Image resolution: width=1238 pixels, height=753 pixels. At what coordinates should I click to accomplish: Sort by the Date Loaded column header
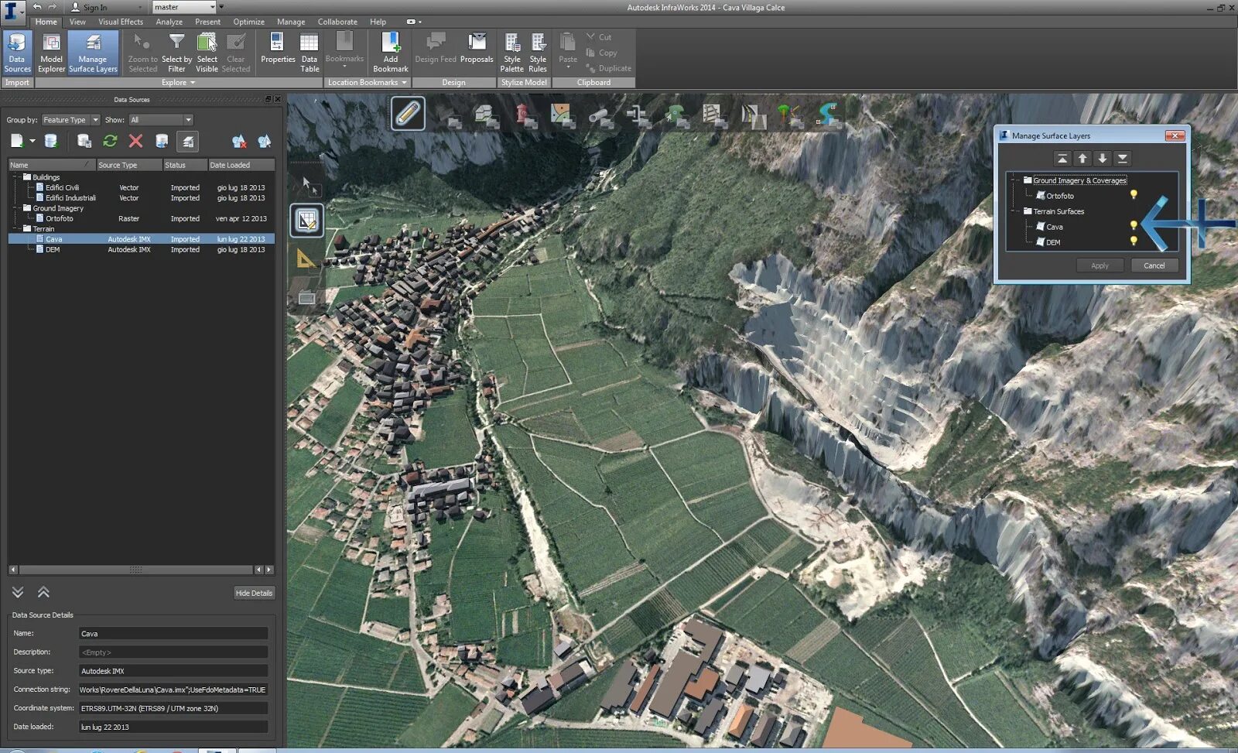241,165
